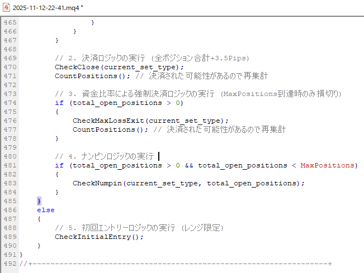Click line number 485 in the gutter
The height and width of the screenshot is (273, 364).
(9, 200)
